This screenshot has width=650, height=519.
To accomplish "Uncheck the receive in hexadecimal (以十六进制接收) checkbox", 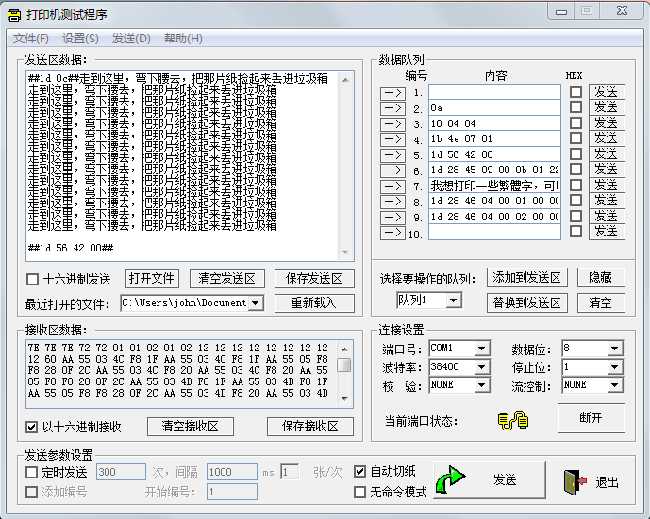I will (x=33, y=427).
